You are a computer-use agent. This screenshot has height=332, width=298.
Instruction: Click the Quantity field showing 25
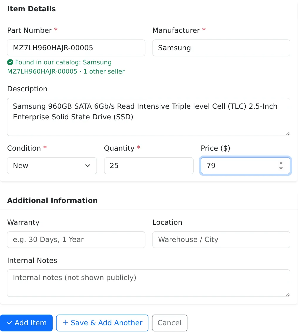click(149, 166)
